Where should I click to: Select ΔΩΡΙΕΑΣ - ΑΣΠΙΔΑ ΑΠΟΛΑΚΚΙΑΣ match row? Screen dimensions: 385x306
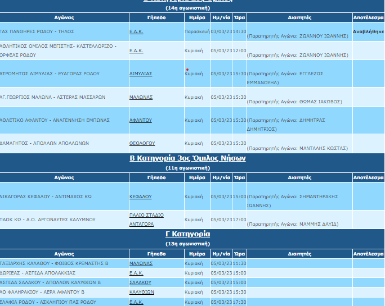tap(38, 272)
